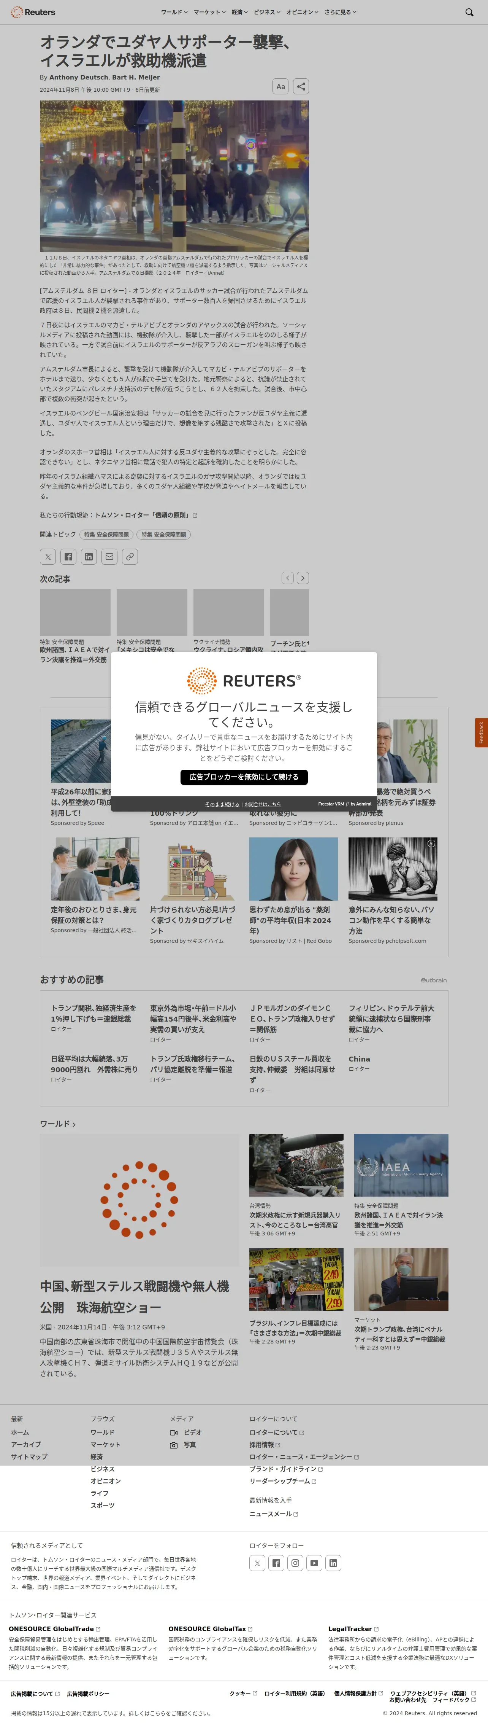
Task: Open footer スポーツ link
Action: [102, 1505]
